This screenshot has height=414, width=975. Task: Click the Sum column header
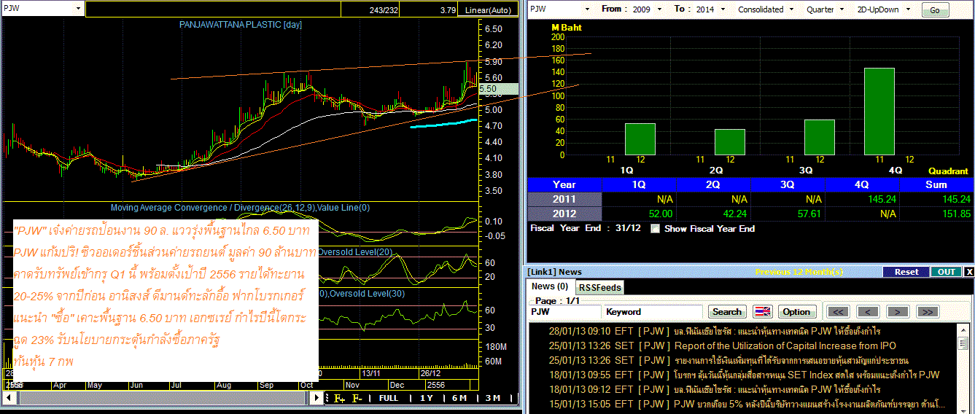(936, 184)
